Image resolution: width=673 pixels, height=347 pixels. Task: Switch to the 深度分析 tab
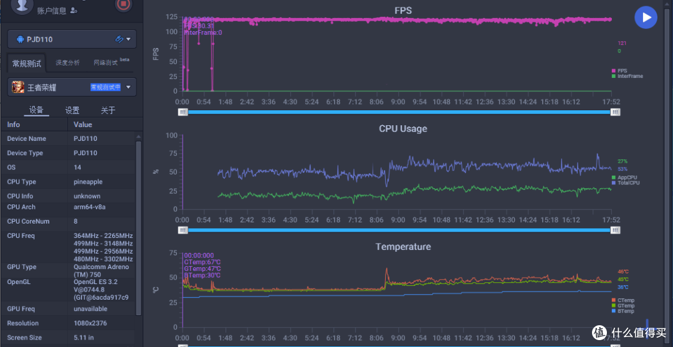click(x=67, y=63)
